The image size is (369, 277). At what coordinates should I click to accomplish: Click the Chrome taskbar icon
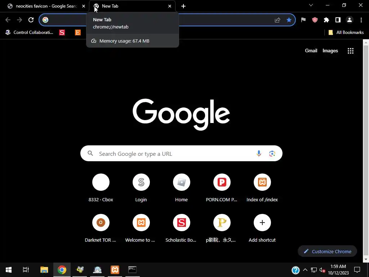tap(62, 270)
